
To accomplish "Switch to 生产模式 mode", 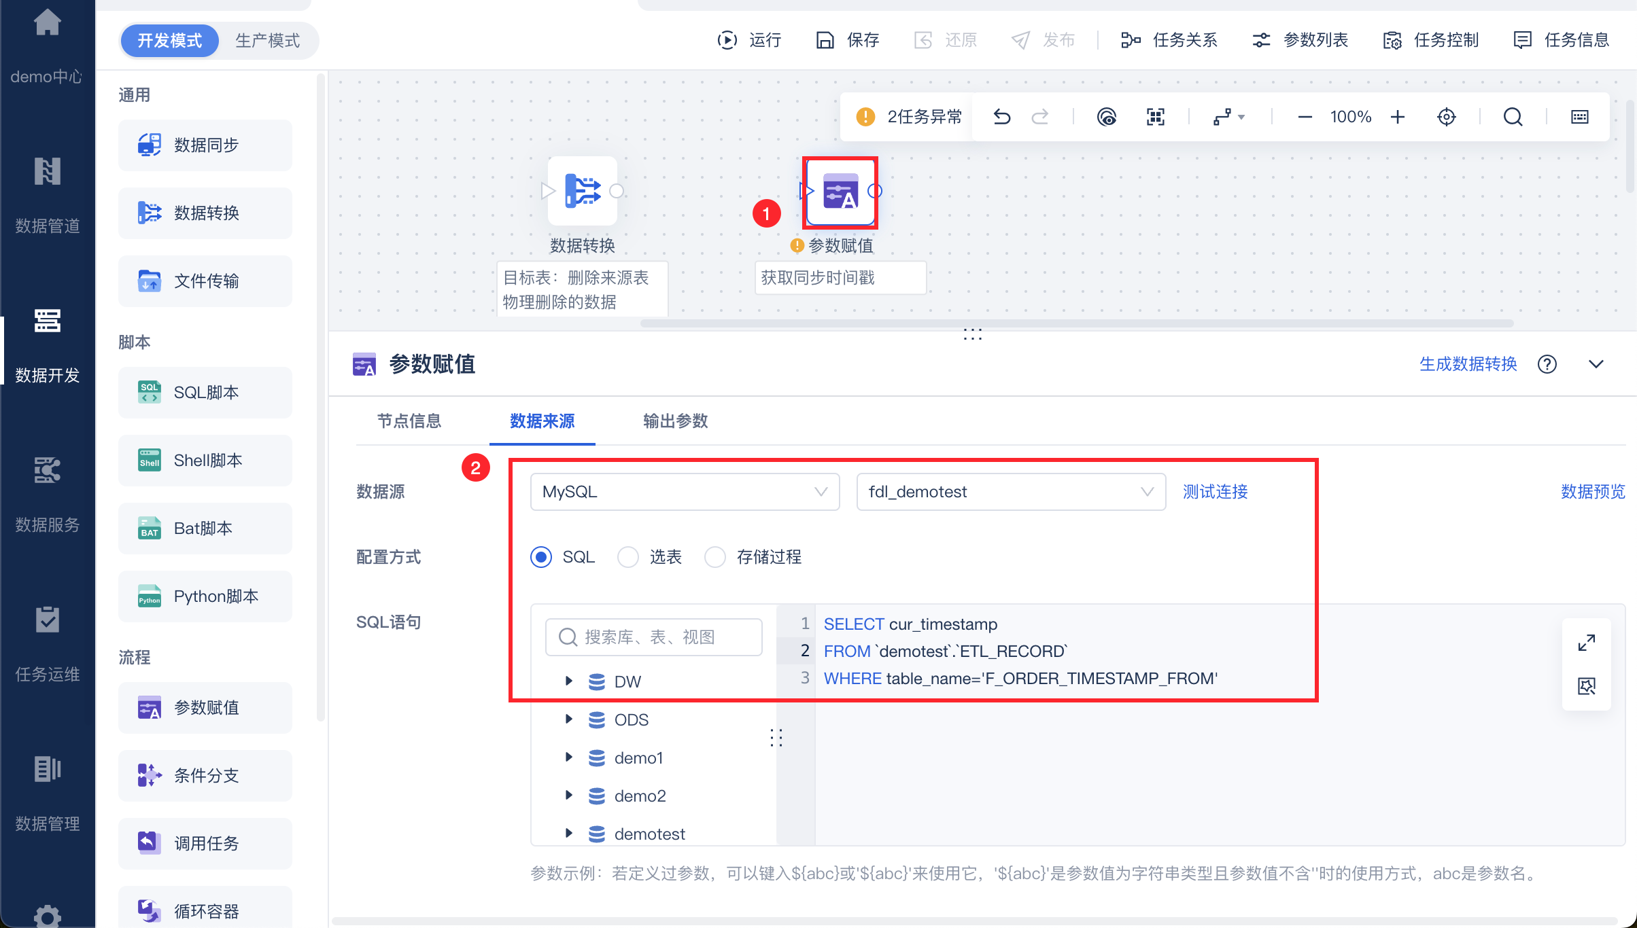I will tap(267, 41).
